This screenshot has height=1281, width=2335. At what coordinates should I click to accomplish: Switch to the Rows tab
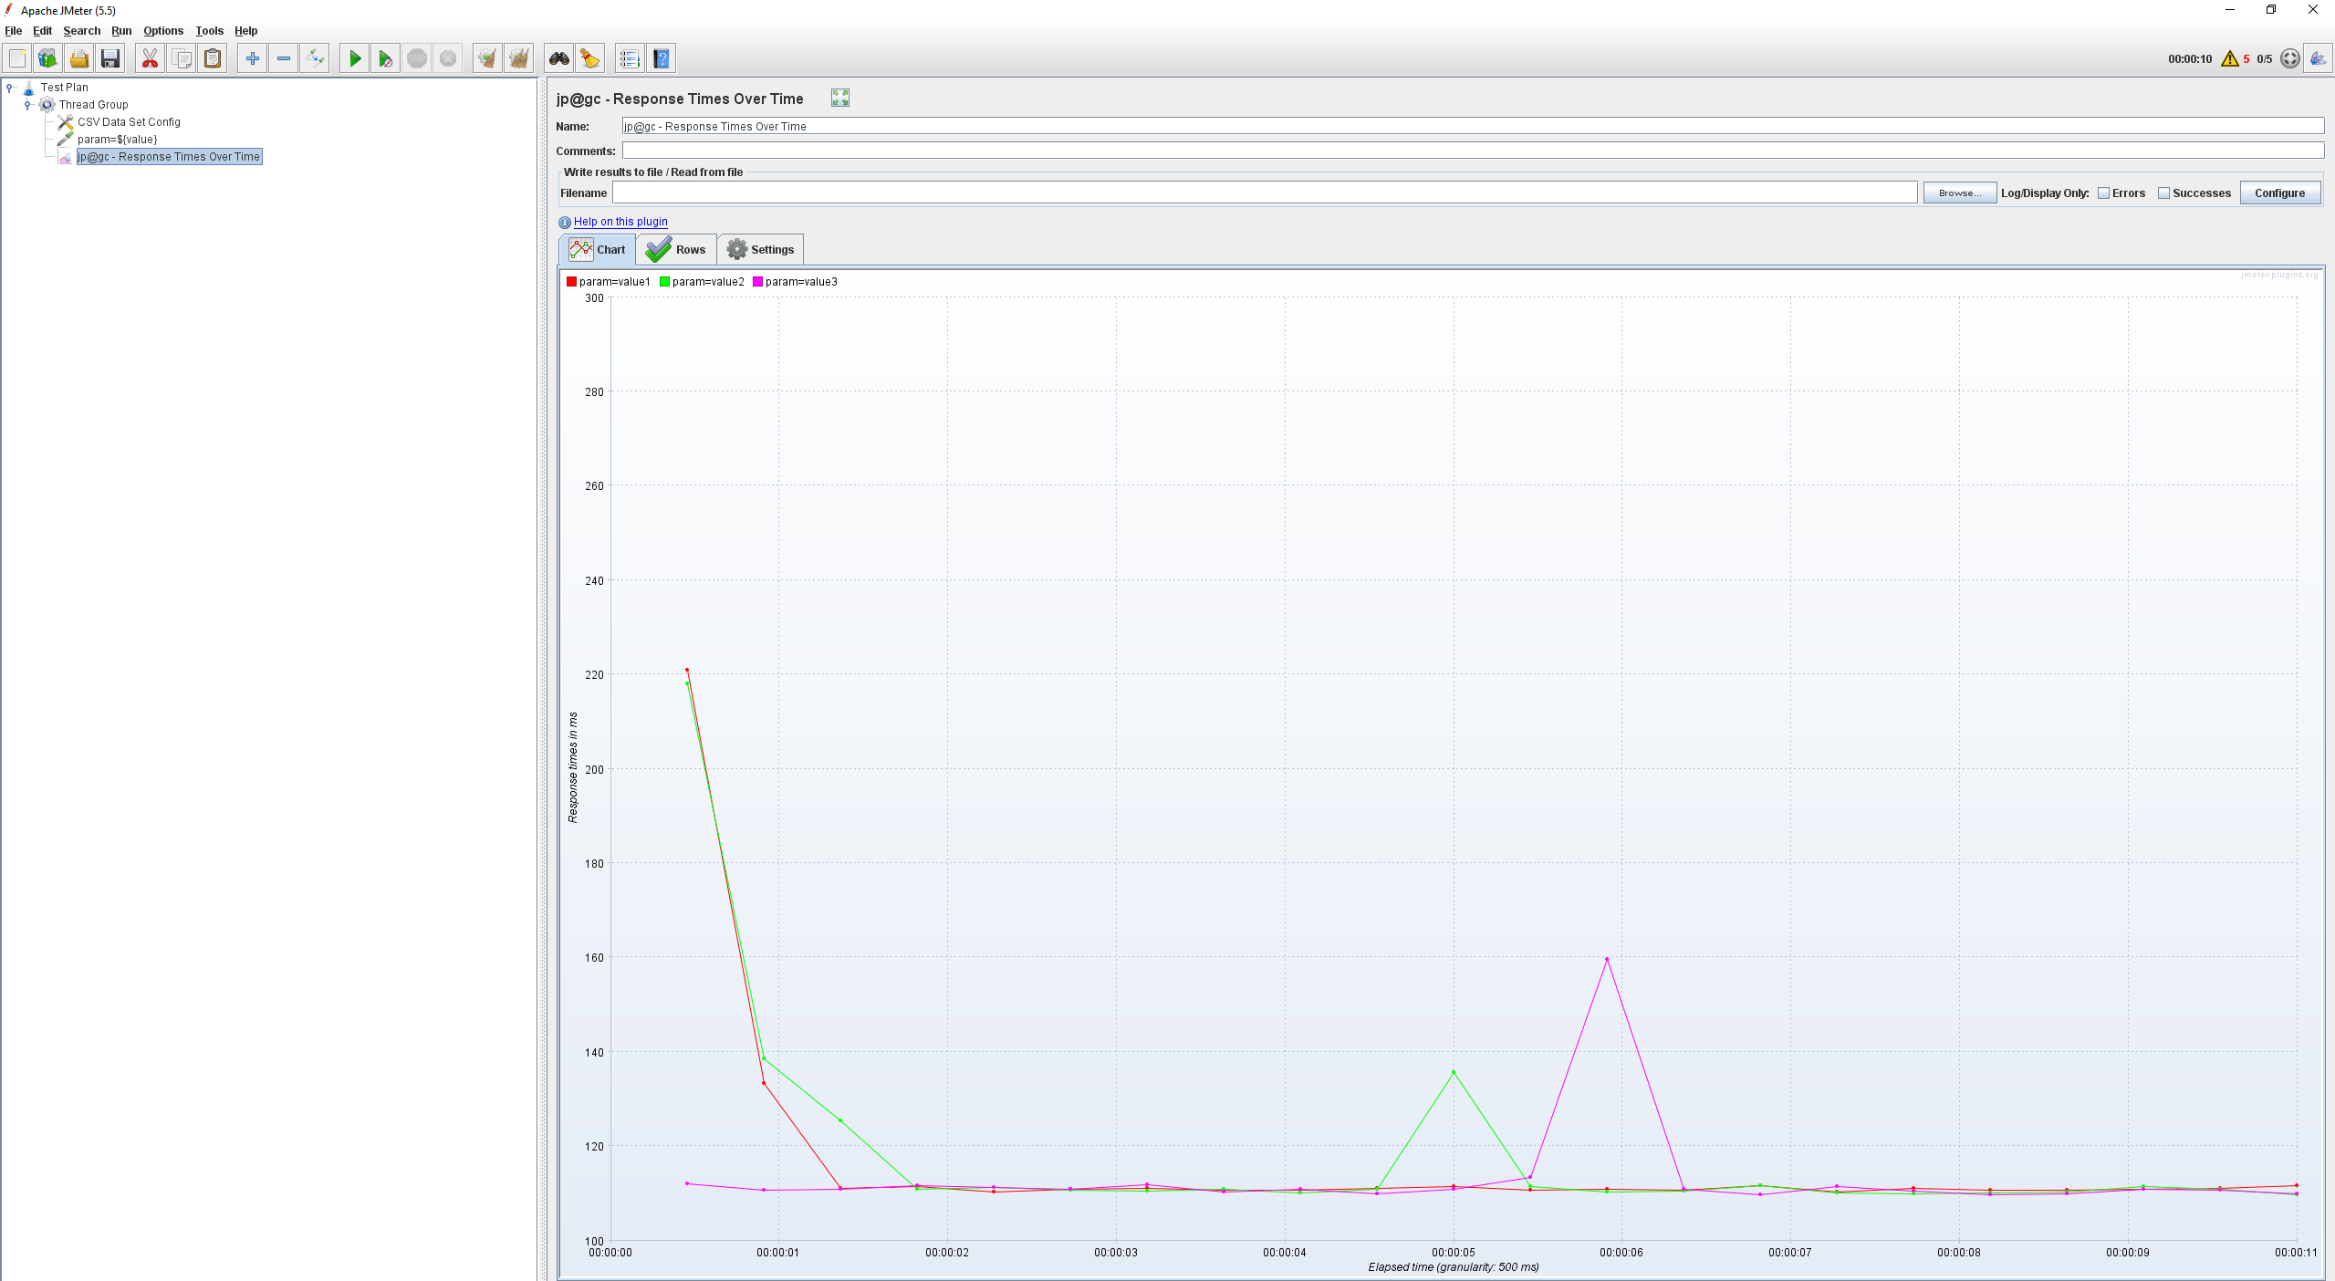(x=676, y=250)
